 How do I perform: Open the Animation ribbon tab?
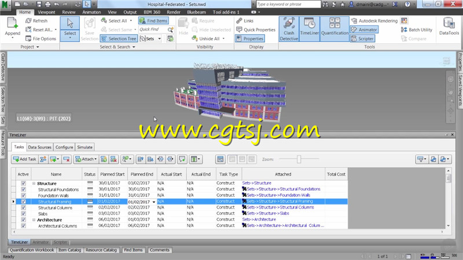91,12
